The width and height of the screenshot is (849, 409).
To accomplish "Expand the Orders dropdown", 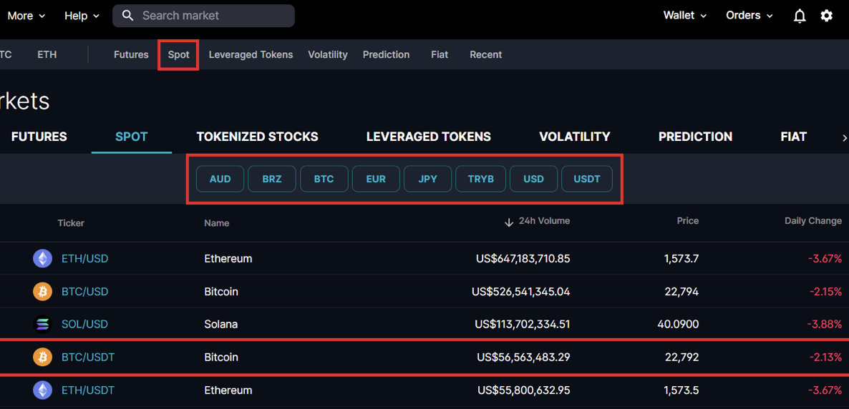I will tap(749, 16).
